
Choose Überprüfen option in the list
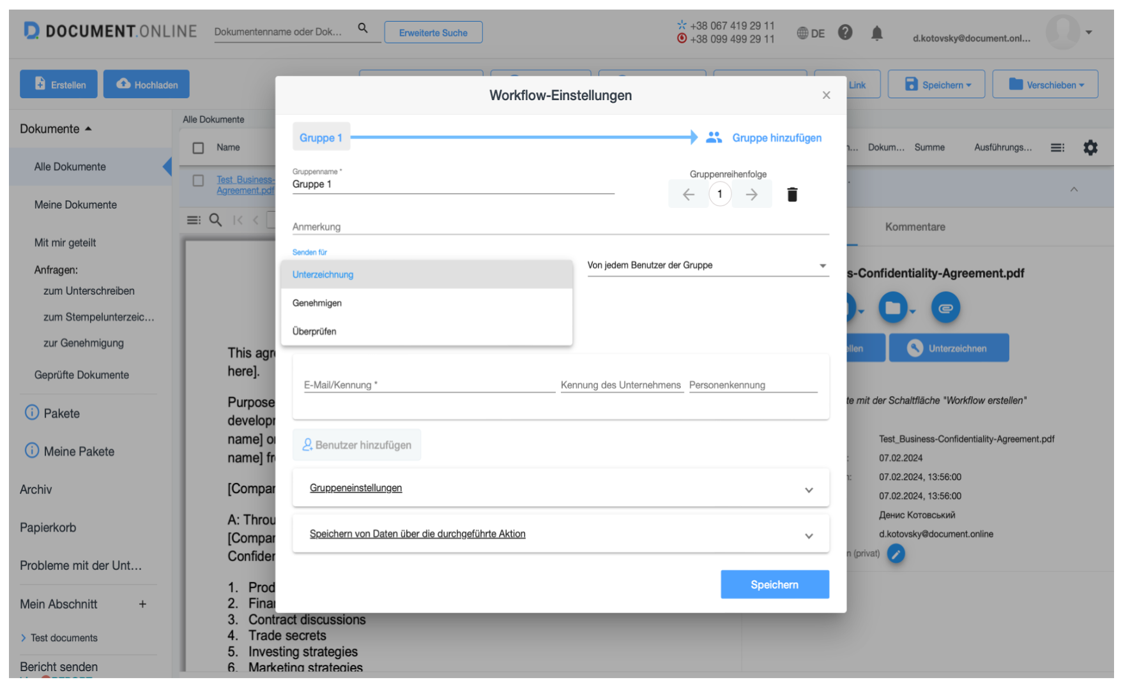(314, 332)
